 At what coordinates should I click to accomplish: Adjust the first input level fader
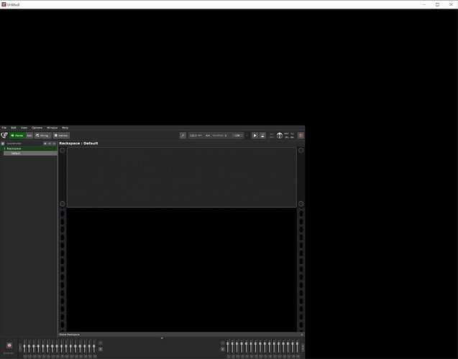(x=25, y=347)
